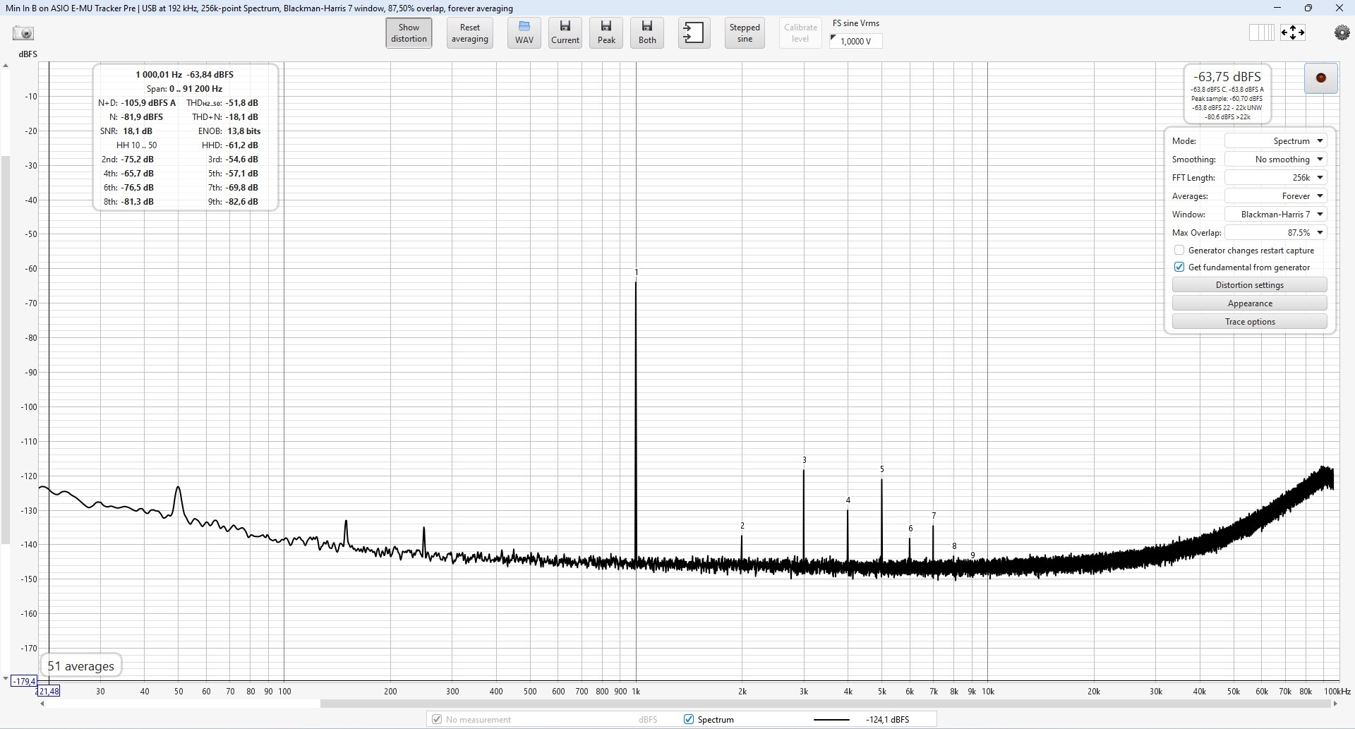
Task: Open the Window dropdown showing Blackman-Harris 7
Action: click(1275, 214)
